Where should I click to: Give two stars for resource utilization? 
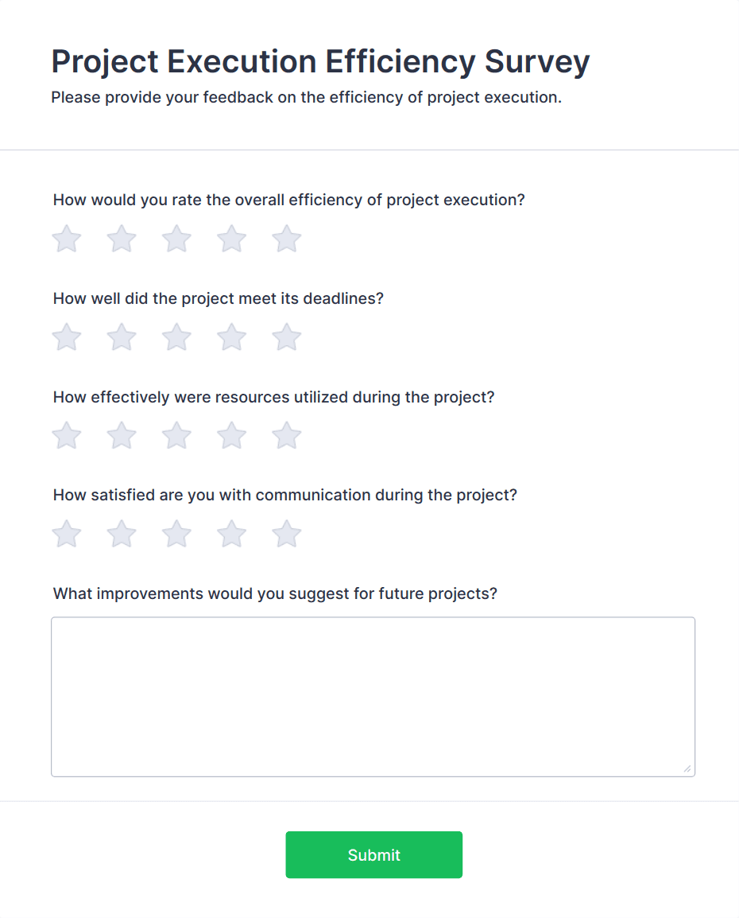click(x=121, y=435)
